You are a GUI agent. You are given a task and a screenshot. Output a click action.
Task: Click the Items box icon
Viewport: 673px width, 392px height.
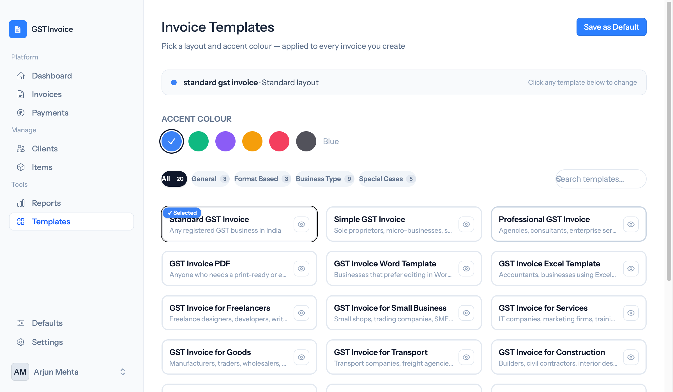point(21,167)
